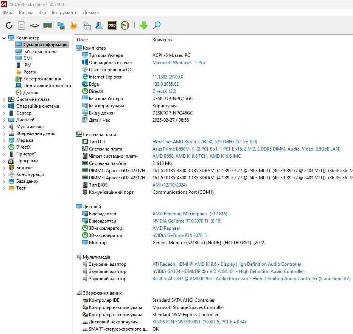Select Сумарна інформація in the tree
Image resolution: width=353 pixels, height=334 pixels.
click(42, 45)
